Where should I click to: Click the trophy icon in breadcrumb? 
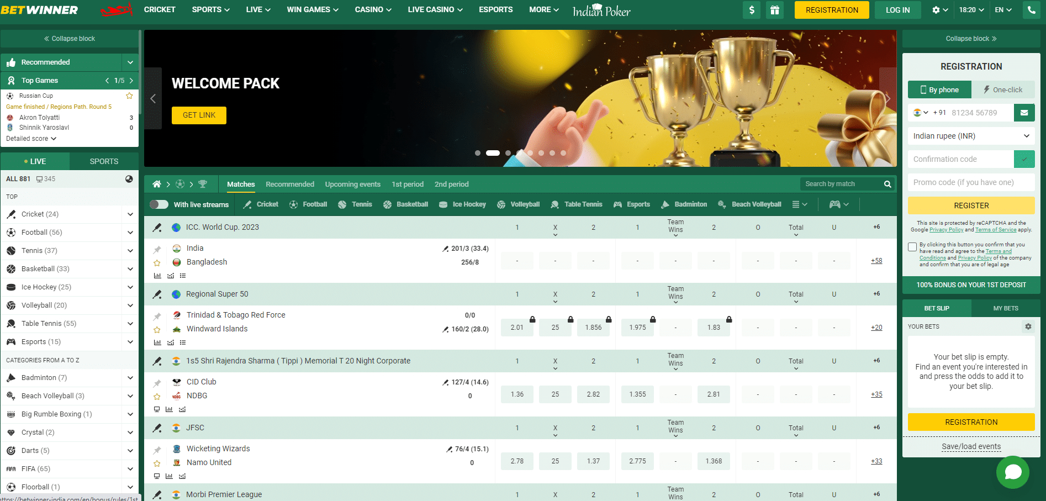(203, 184)
